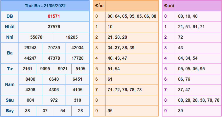
Task: Click the Nhất row label
Action: coord(10,26)
